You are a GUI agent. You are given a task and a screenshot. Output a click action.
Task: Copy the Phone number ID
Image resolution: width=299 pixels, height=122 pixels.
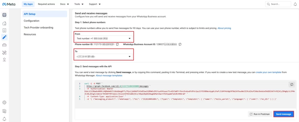(x=117, y=44)
